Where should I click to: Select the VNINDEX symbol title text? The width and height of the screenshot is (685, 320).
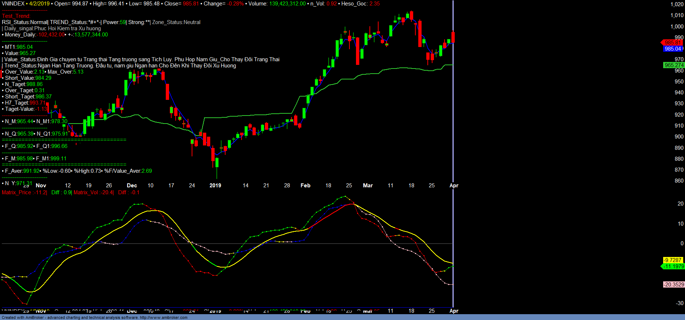click(x=13, y=4)
